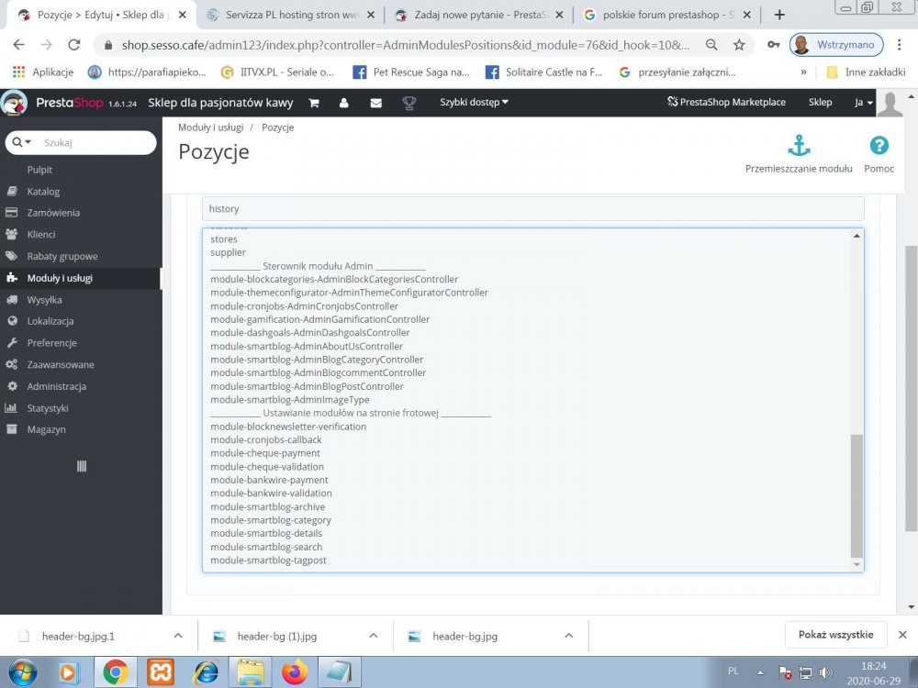Switch to polskie forum prestashop tab
Viewport: 918px width, 688px height.
(x=667, y=16)
